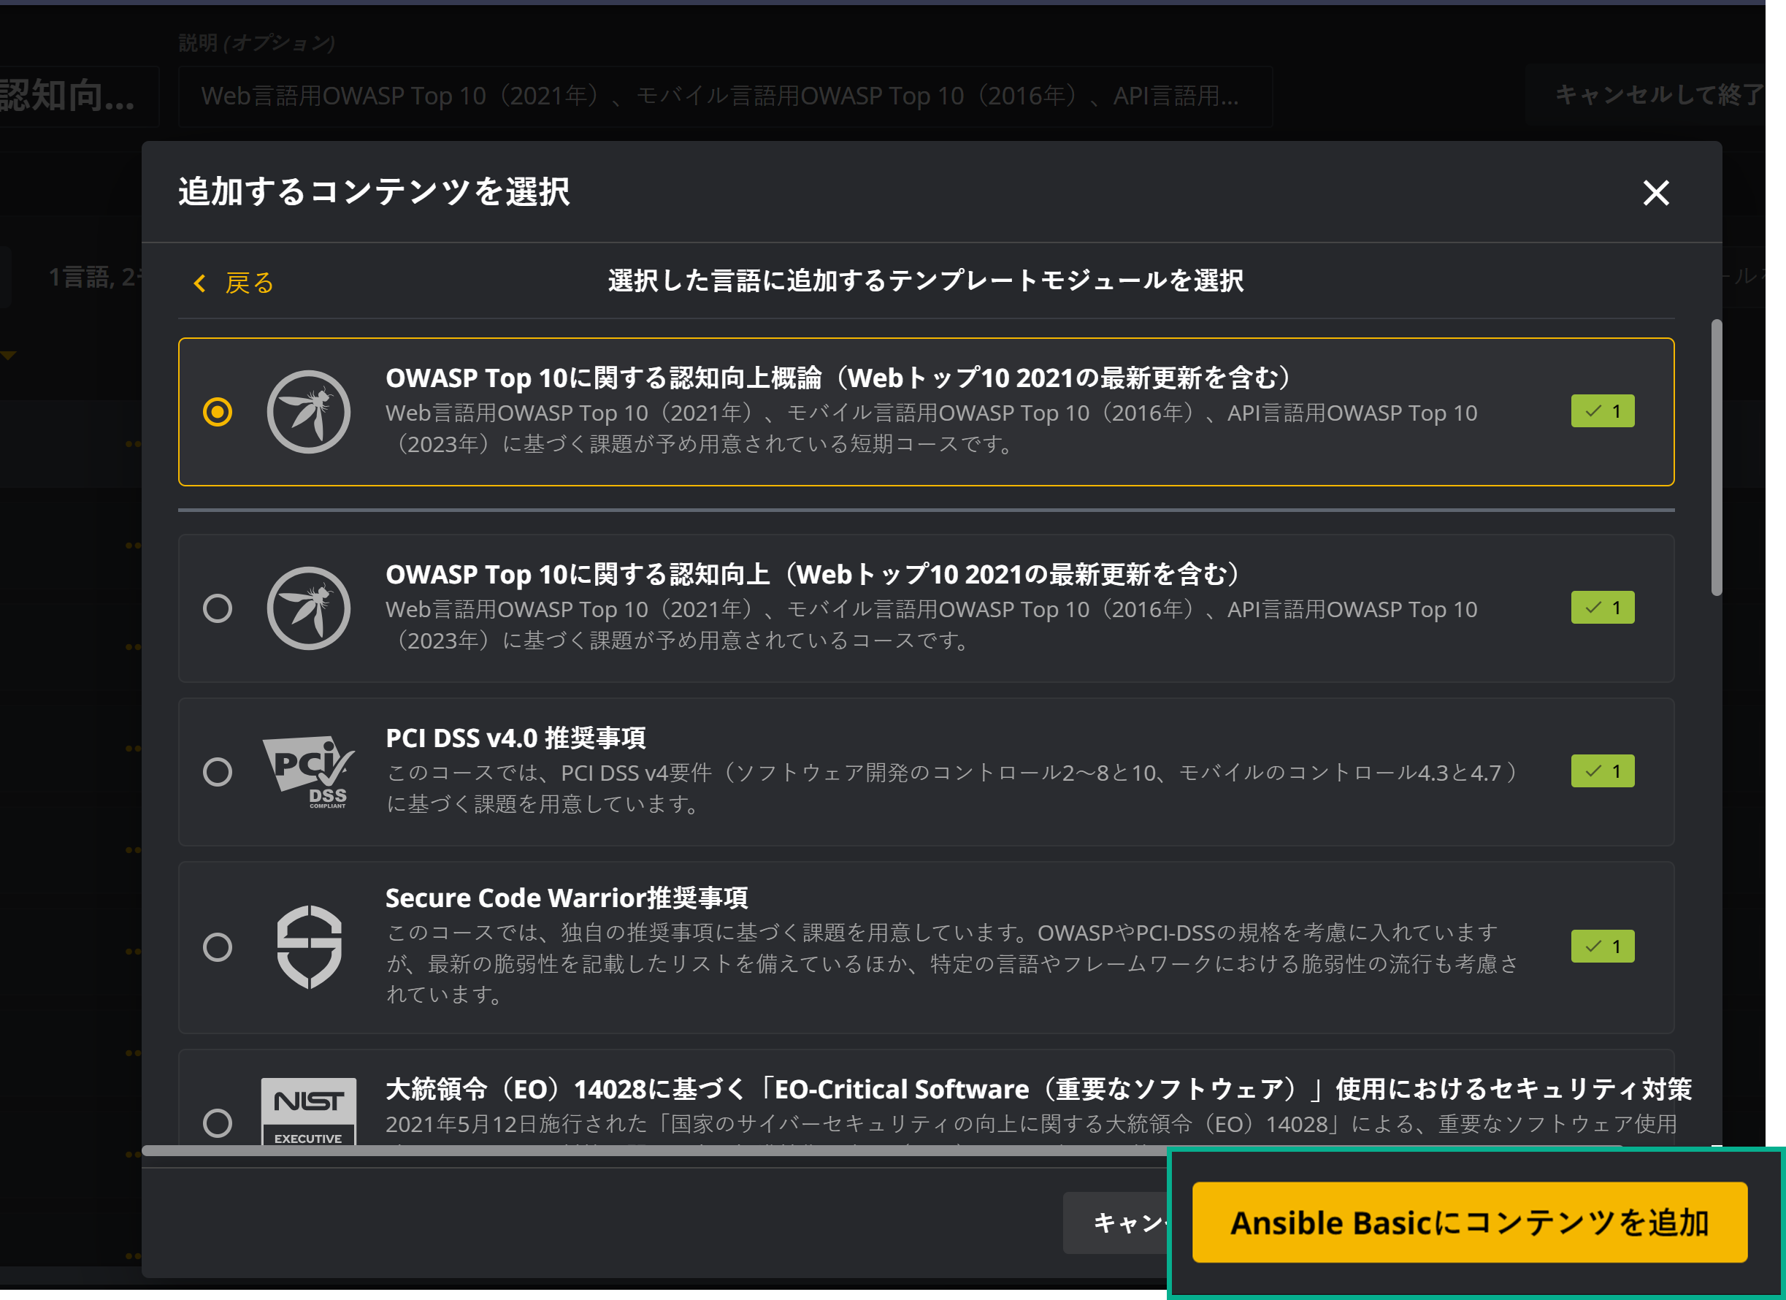
Task: Click green check badge on PCI DSS card
Action: [1603, 771]
